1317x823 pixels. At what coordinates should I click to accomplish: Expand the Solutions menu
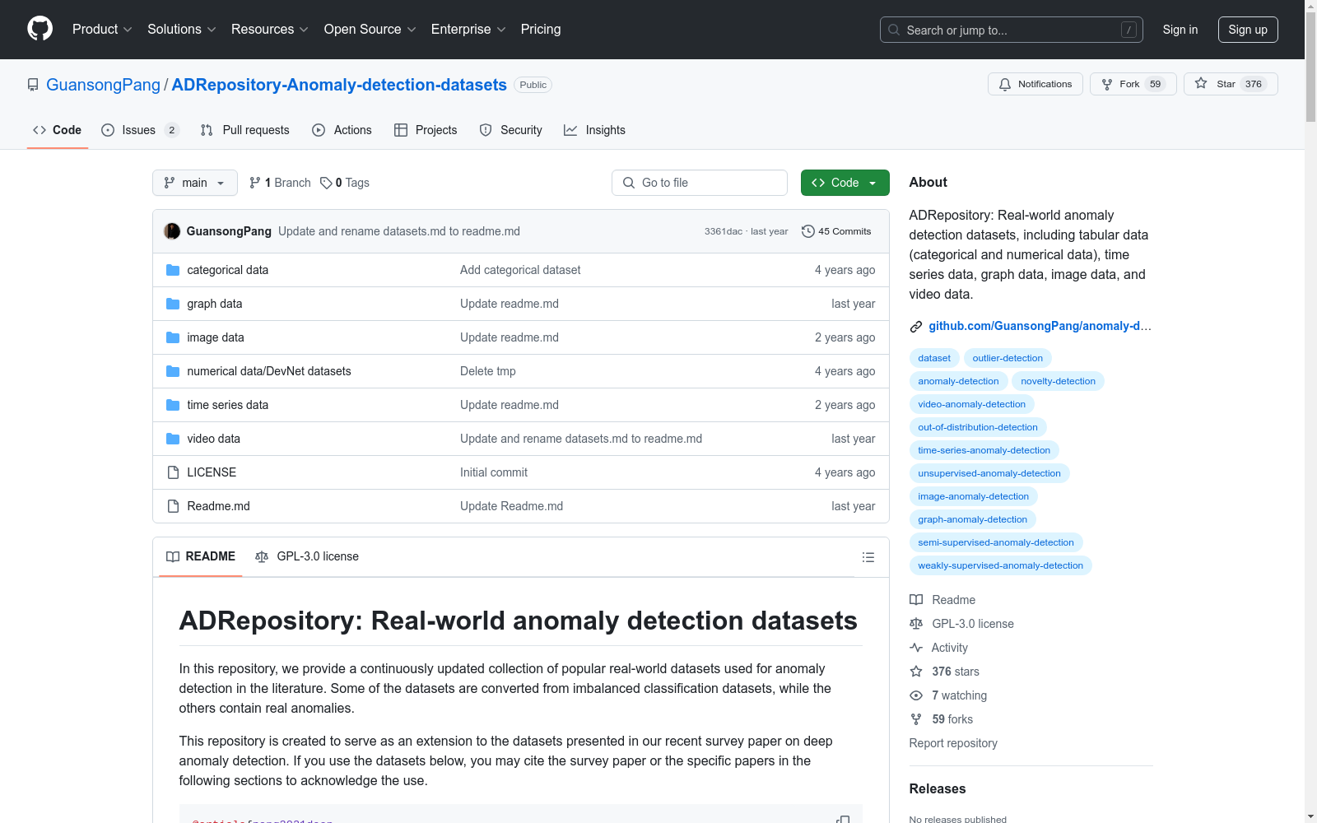click(182, 29)
